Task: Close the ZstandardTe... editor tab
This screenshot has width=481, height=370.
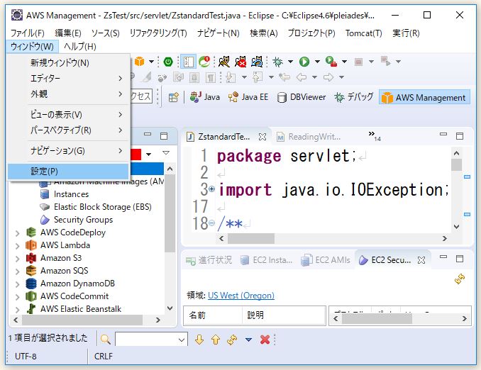Action: [262, 137]
